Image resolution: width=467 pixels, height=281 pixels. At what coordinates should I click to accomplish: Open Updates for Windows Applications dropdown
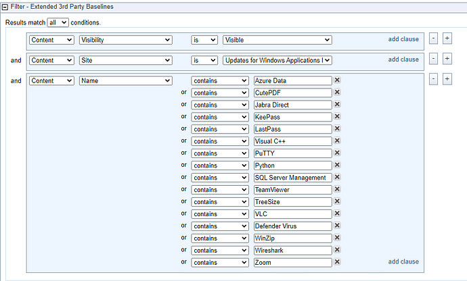pyautogui.click(x=277, y=60)
